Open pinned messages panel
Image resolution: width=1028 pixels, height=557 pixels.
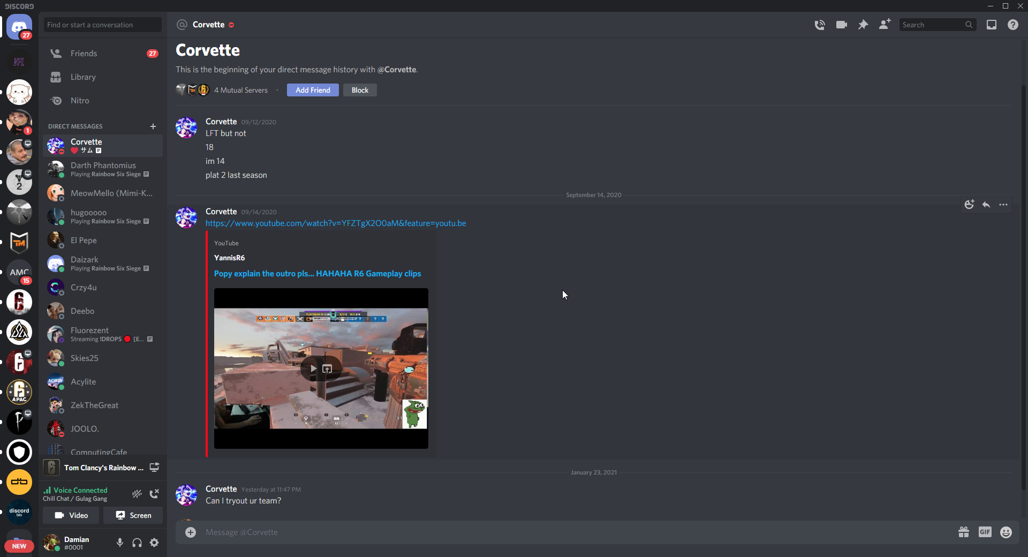[863, 25]
